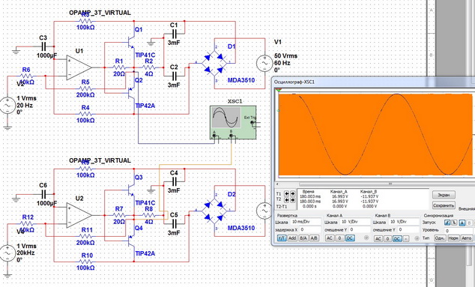Choose trigger source A

click(x=462, y=223)
